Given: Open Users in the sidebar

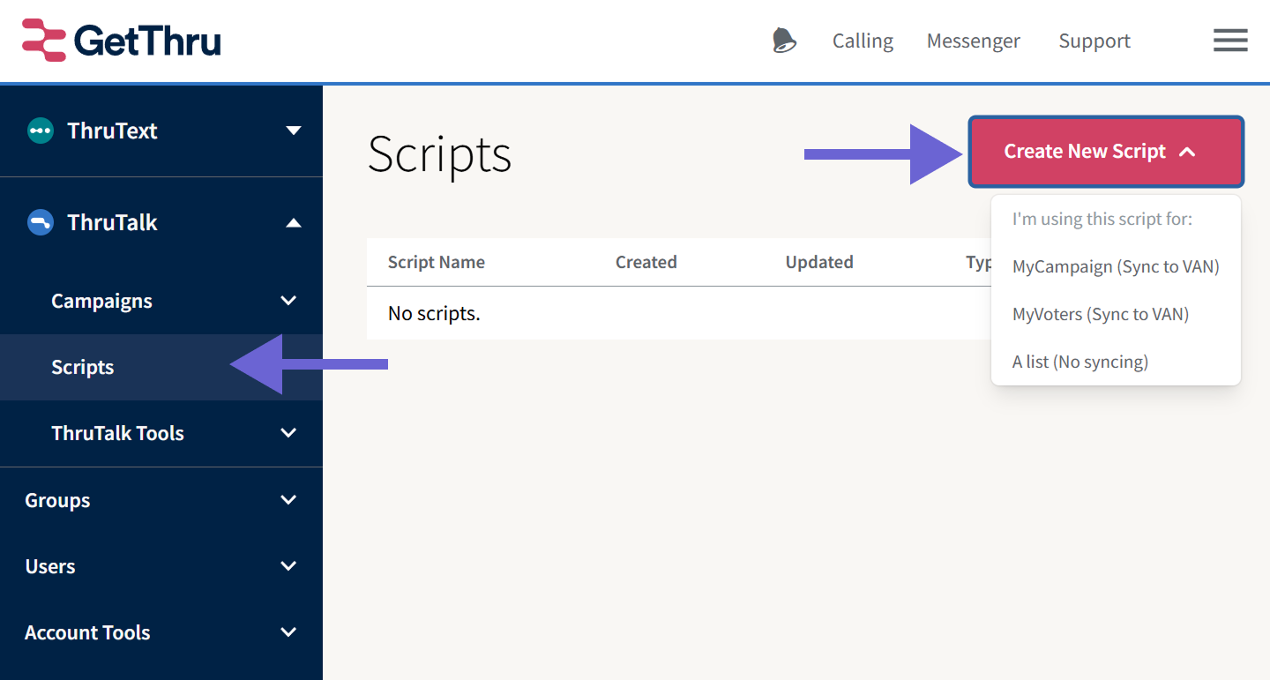Looking at the screenshot, I should point(50,566).
